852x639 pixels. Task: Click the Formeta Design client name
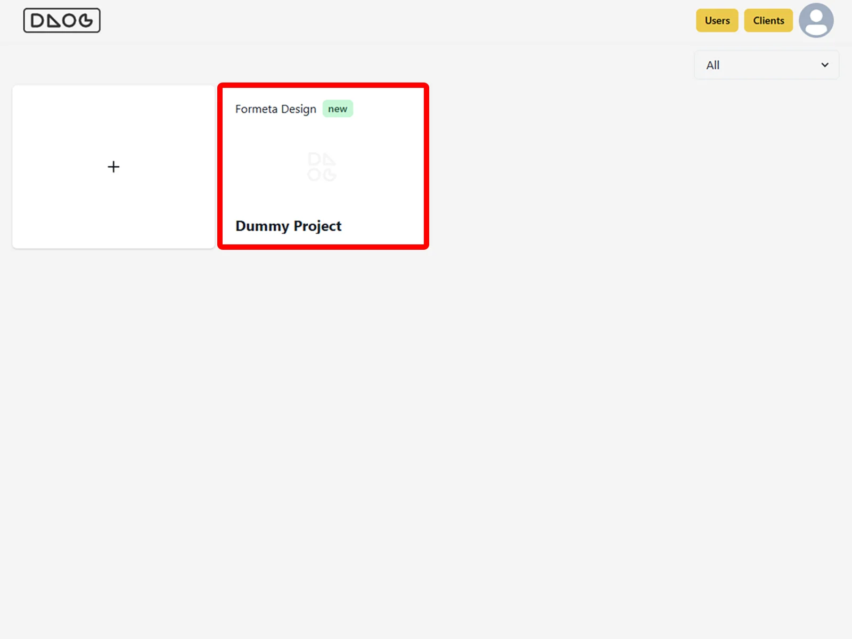click(276, 109)
